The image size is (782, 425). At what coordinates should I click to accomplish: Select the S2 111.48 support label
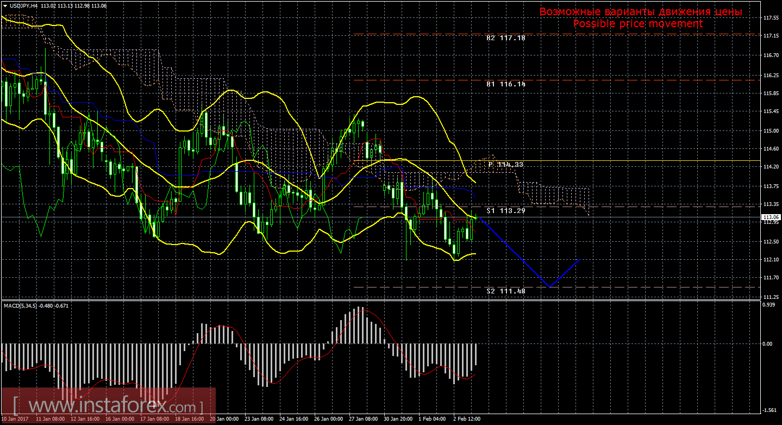click(505, 291)
